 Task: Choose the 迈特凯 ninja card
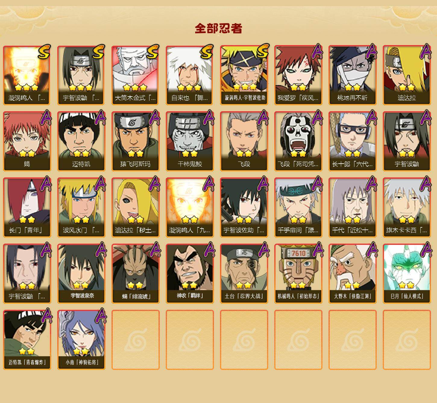click(81, 141)
